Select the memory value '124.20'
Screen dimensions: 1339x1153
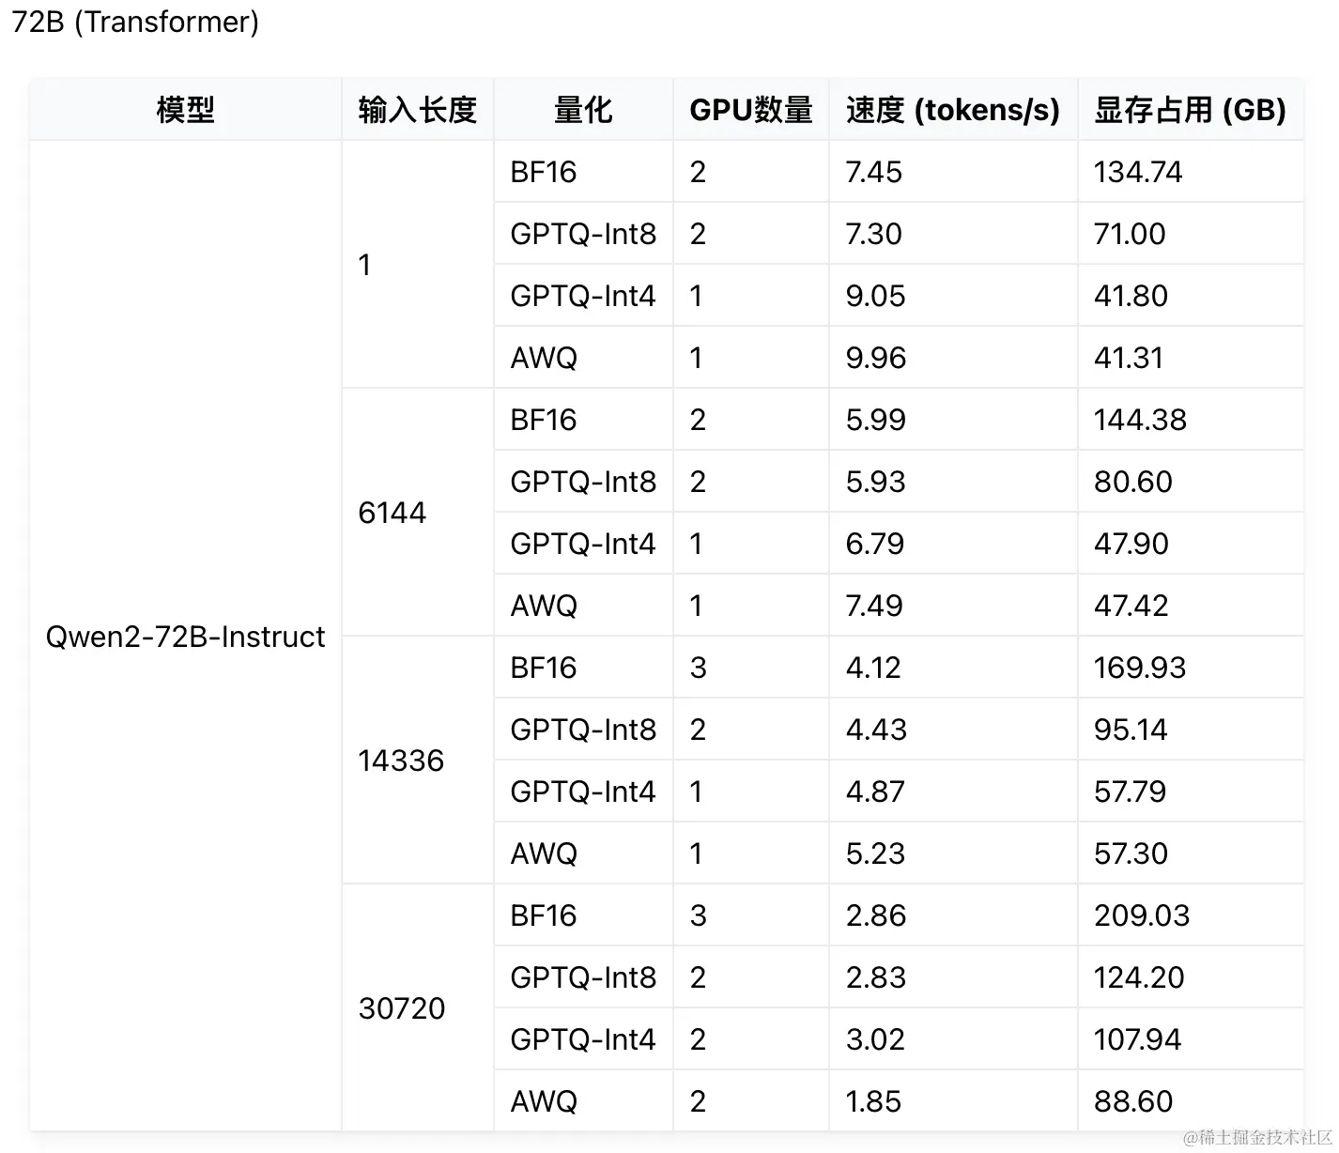tap(1139, 977)
